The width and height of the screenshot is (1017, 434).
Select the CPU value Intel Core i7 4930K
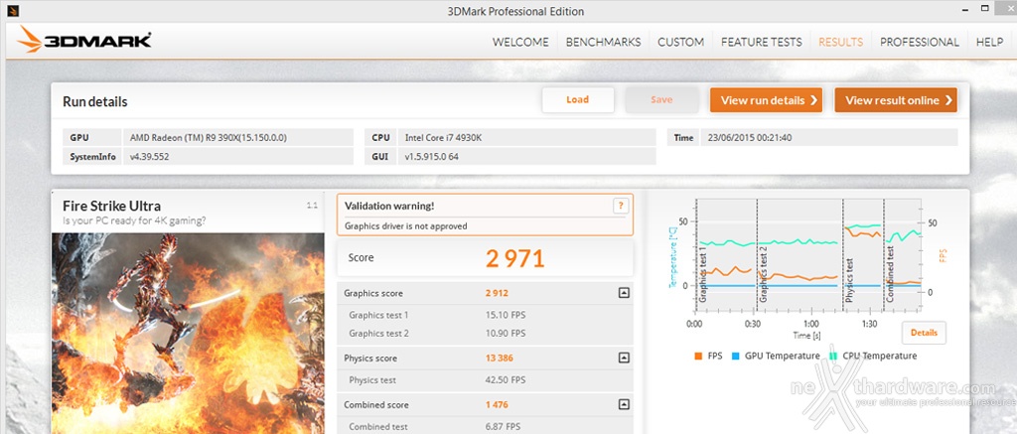pos(526,137)
